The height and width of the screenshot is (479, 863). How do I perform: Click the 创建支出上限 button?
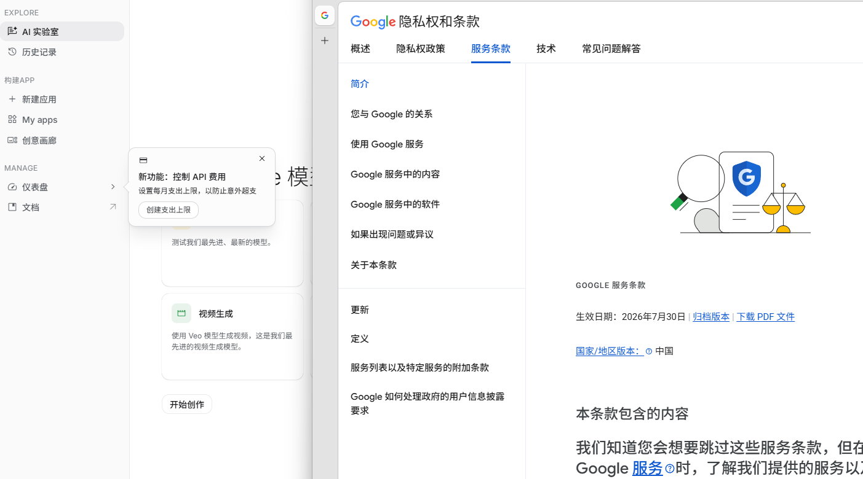pos(169,210)
